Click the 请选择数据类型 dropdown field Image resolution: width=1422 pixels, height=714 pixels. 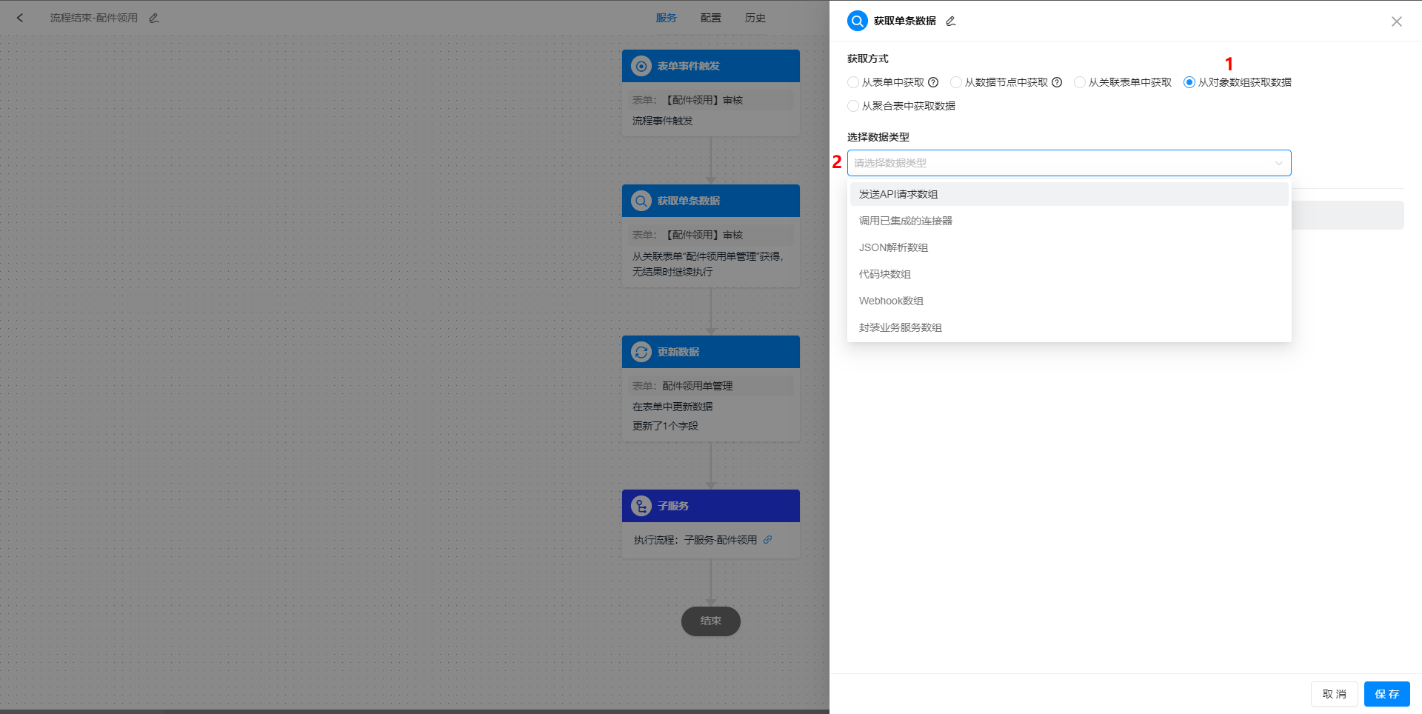click(x=1069, y=163)
